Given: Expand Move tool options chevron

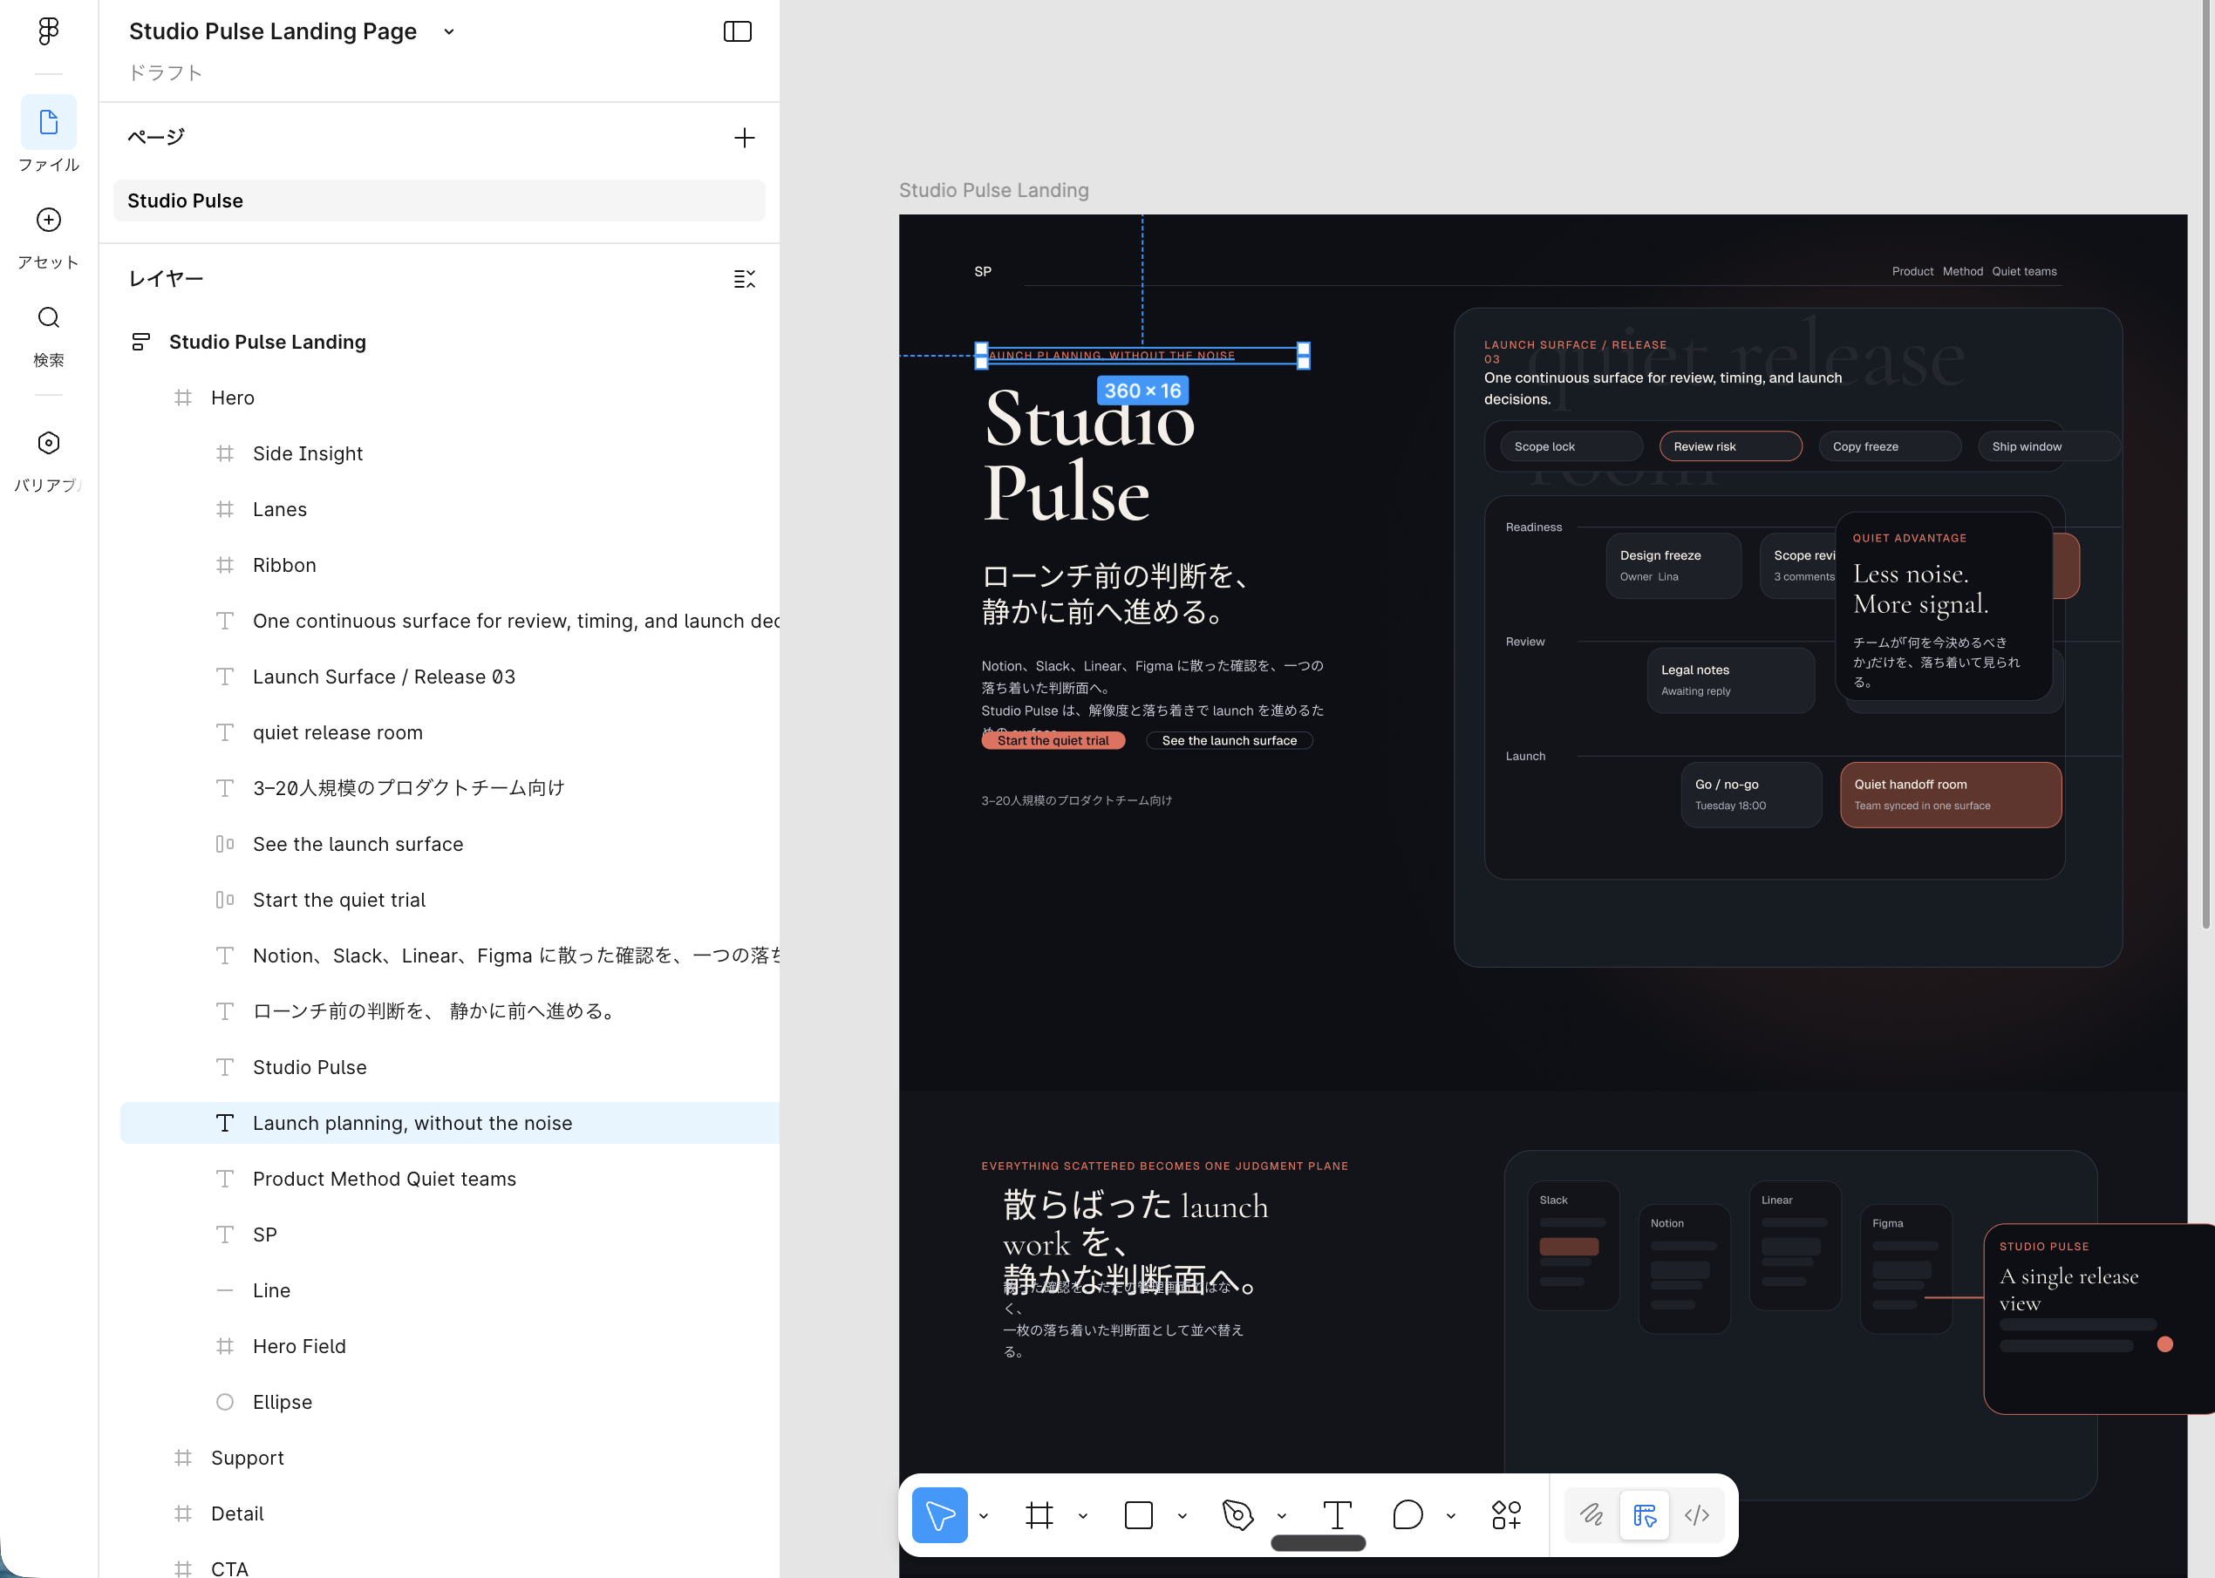Looking at the screenshot, I should click(x=984, y=1516).
